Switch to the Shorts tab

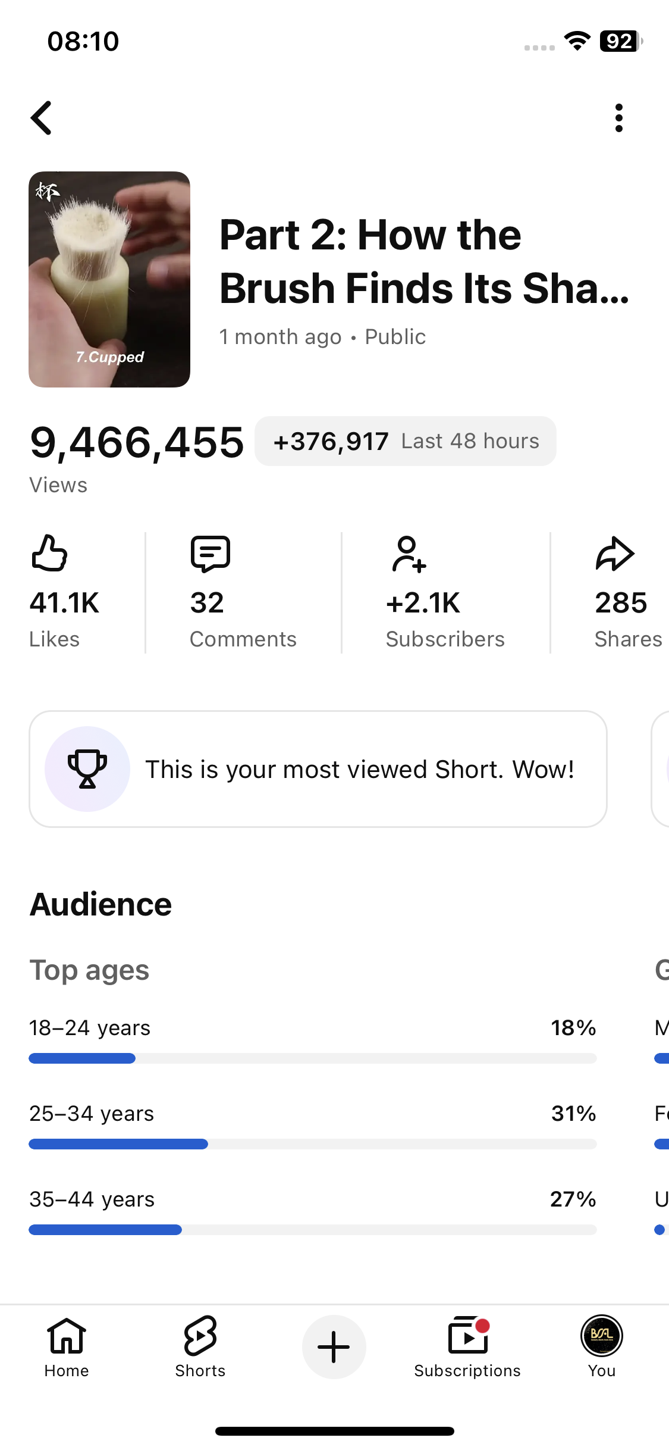tap(200, 1346)
